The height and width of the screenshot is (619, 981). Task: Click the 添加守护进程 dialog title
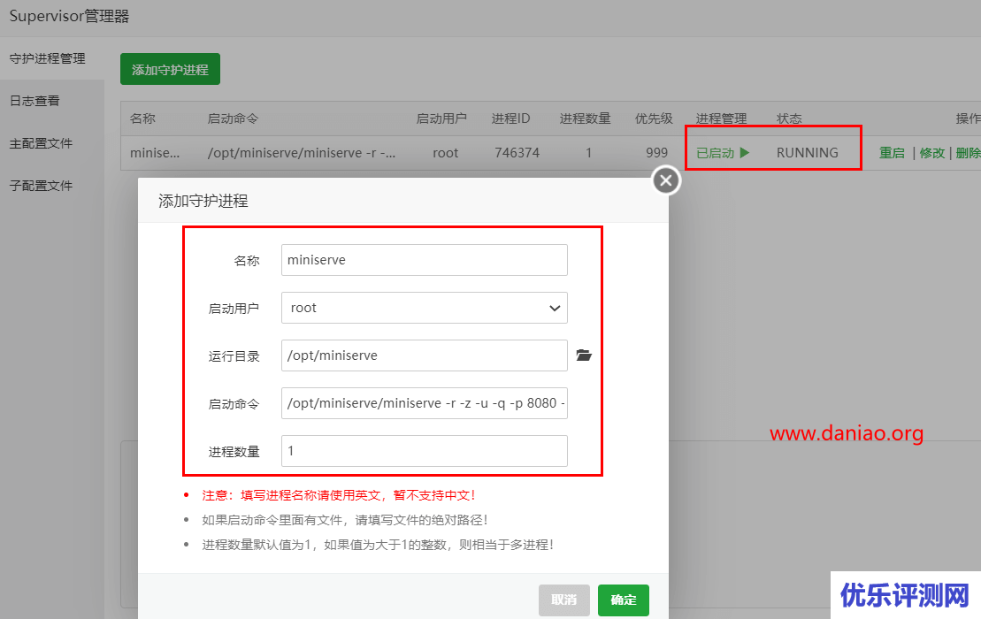coord(203,201)
